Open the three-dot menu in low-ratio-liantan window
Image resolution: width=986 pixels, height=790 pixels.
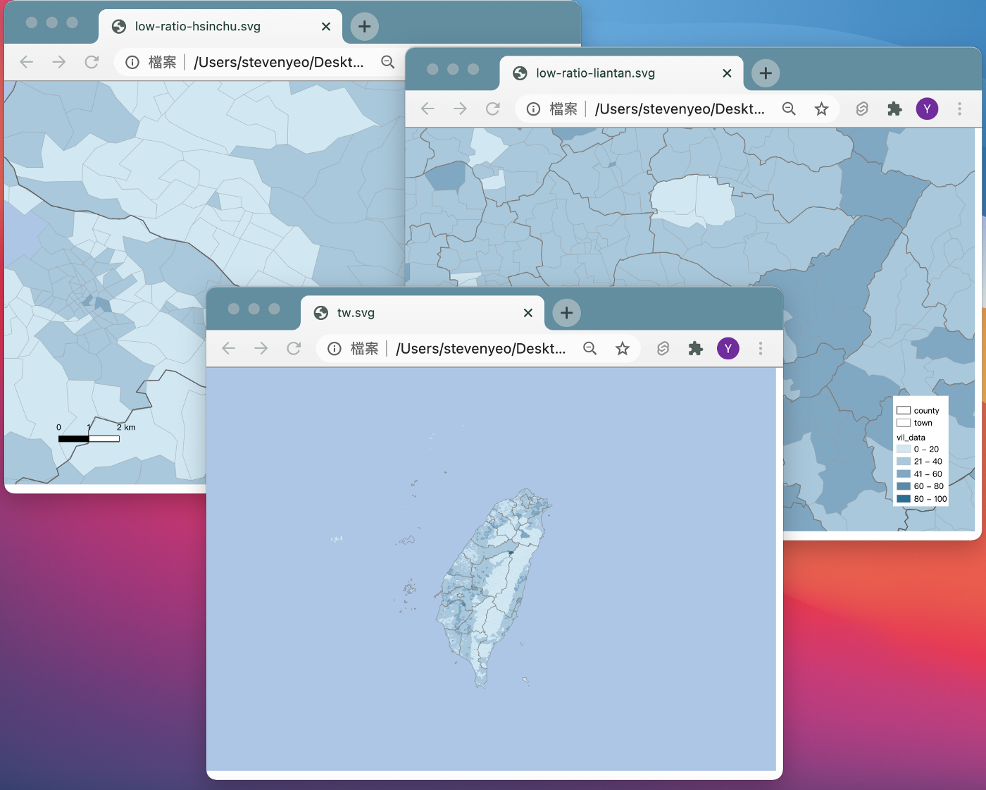tap(959, 109)
